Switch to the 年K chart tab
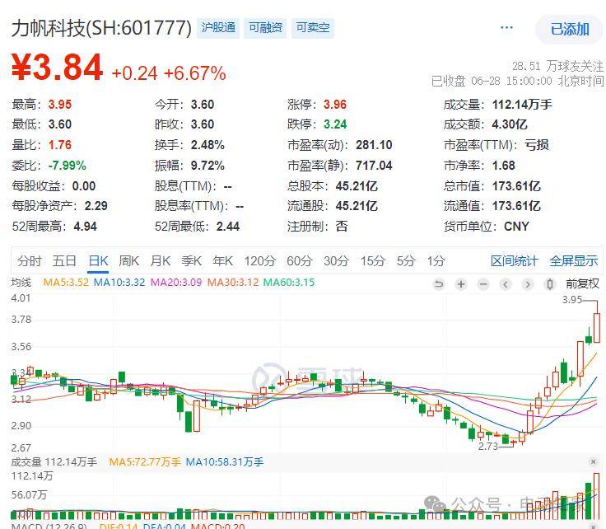The image size is (606, 529). pyautogui.click(x=222, y=261)
